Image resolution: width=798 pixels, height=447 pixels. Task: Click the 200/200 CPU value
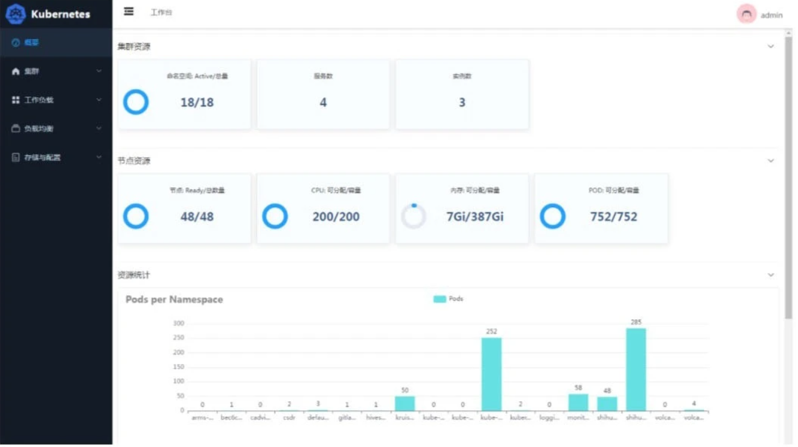click(x=336, y=216)
